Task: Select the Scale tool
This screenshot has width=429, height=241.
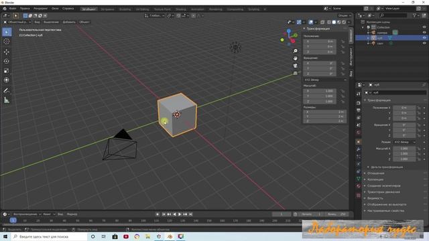Action: 7,71
